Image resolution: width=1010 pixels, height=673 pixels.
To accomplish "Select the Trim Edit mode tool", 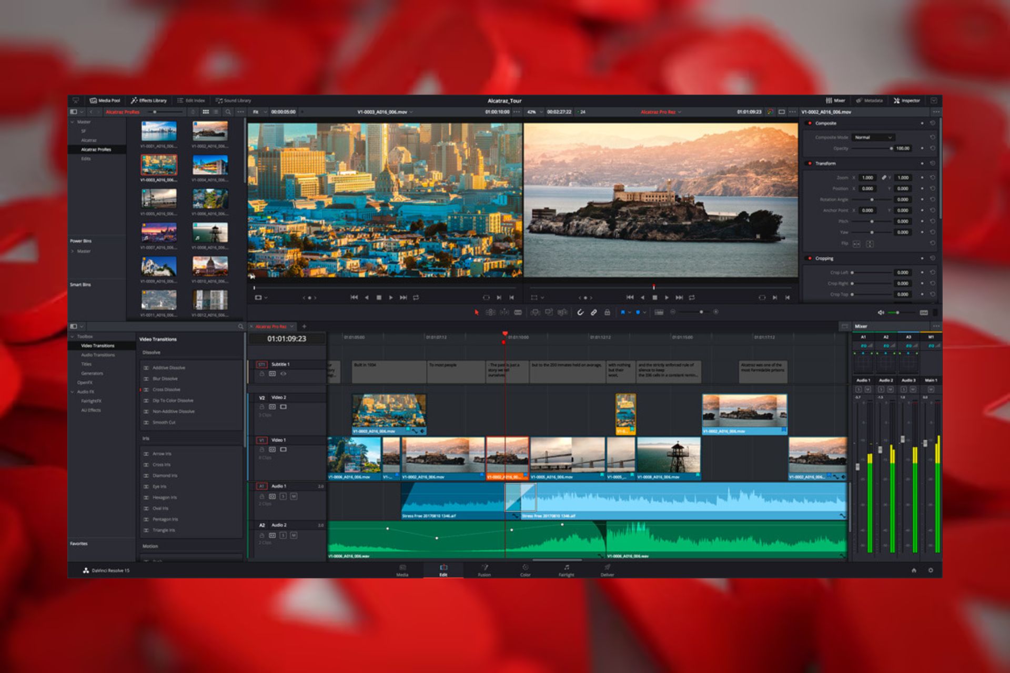I will pyautogui.click(x=490, y=312).
